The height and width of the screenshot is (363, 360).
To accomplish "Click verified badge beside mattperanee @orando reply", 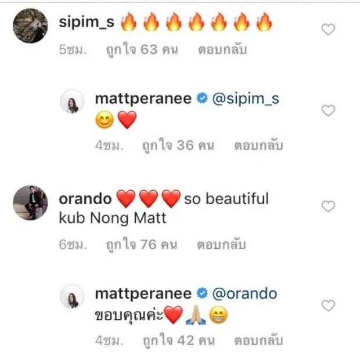I will click(202, 293).
